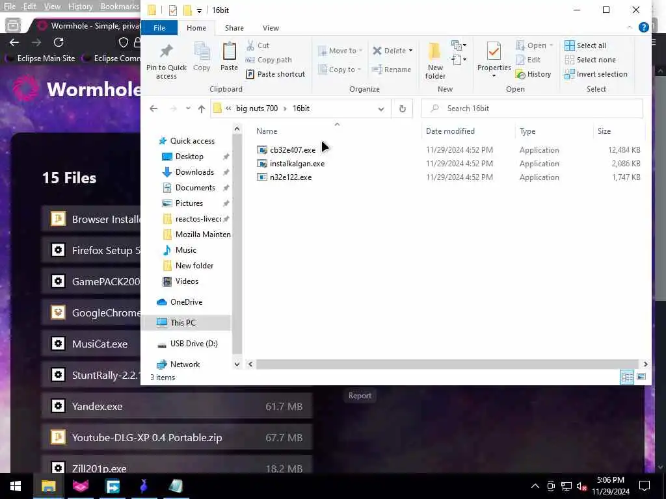The image size is (666, 499).
Task: Switch to the Home ribbon tab
Action: (196, 27)
